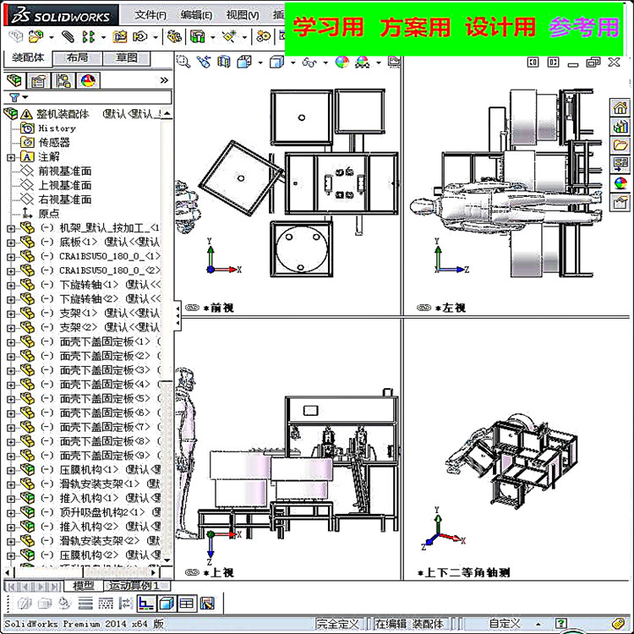Open Appearances and Scenes task pane icon
The width and height of the screenshot is (634, 634).
click(x=620, y=183)
